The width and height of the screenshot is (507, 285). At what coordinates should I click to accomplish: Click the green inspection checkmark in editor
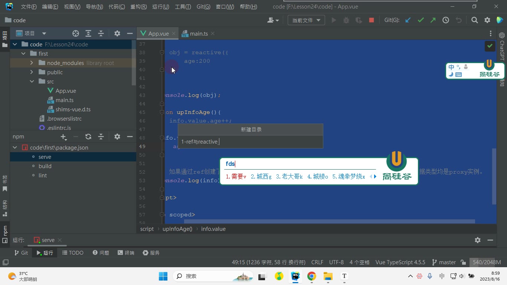490,46
